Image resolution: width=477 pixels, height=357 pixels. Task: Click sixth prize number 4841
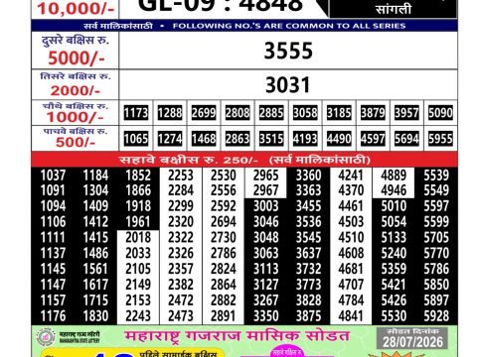point(351,315)
